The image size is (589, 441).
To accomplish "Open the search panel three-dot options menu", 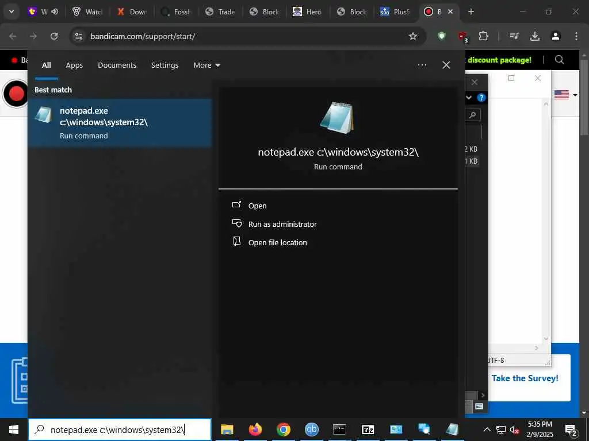I will tap(422, 65).
